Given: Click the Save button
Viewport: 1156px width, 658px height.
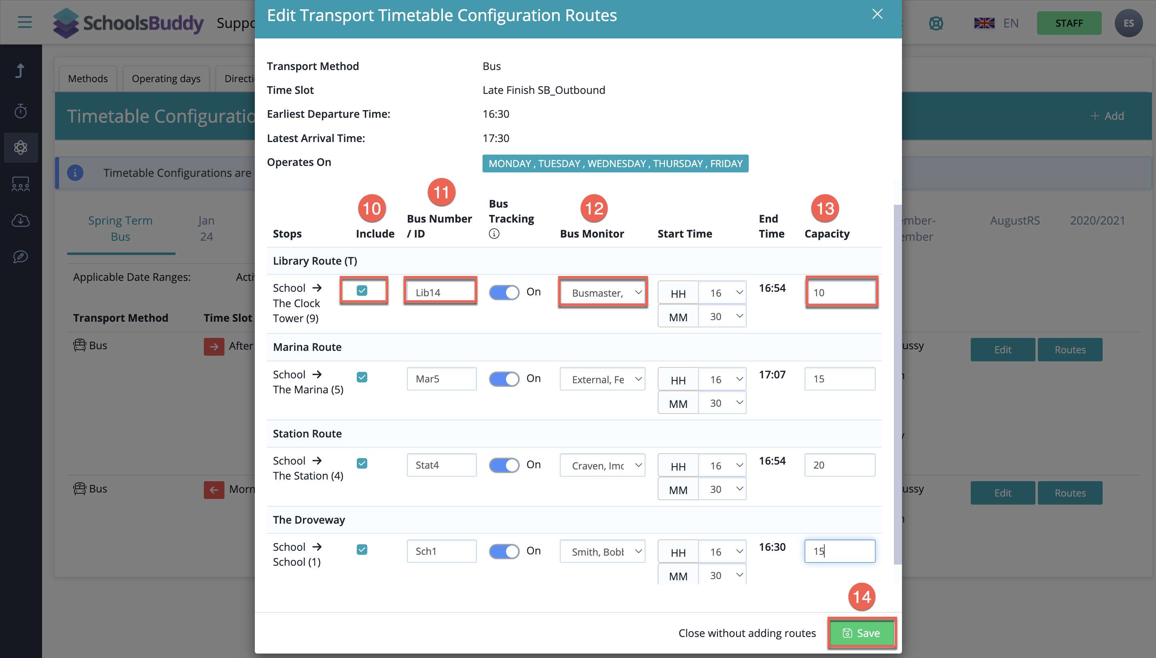Looking at the screenshot, I should click(862, 633).
